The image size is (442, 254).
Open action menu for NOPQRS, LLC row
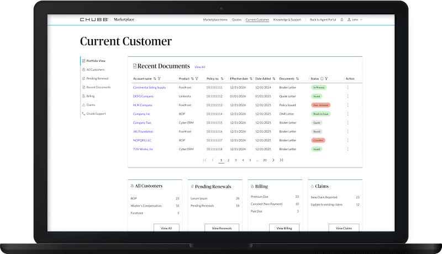348,140
